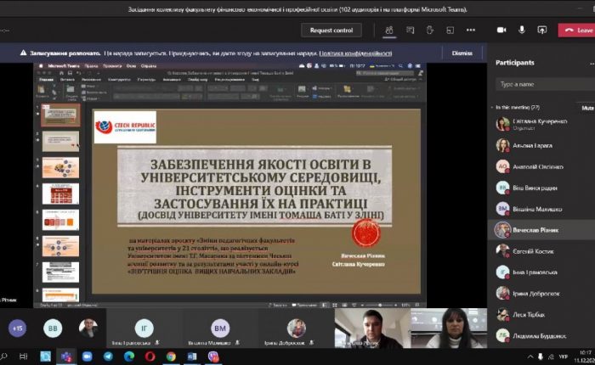Select participant Вячеслав Різник in the list

click(x=541, y=230)
